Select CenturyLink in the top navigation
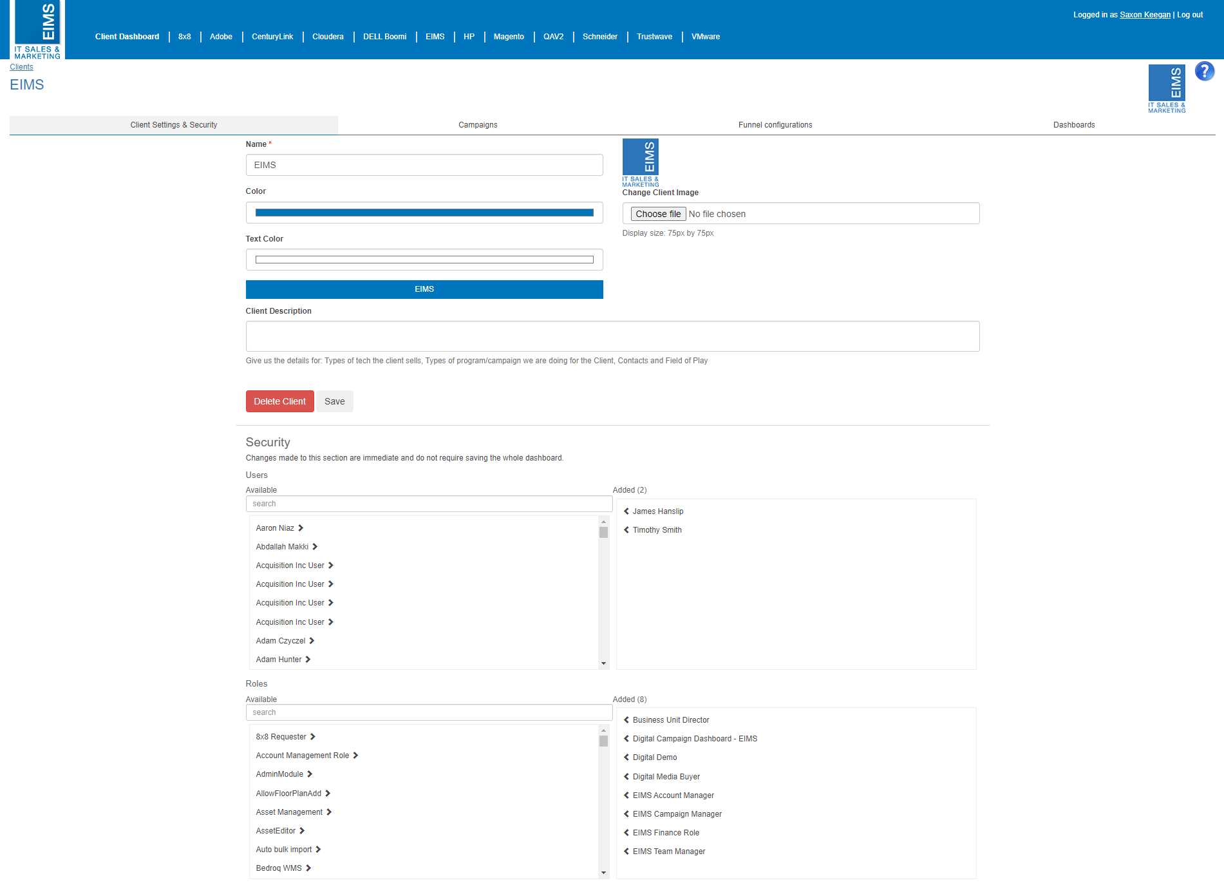 (x=272, y=37)
